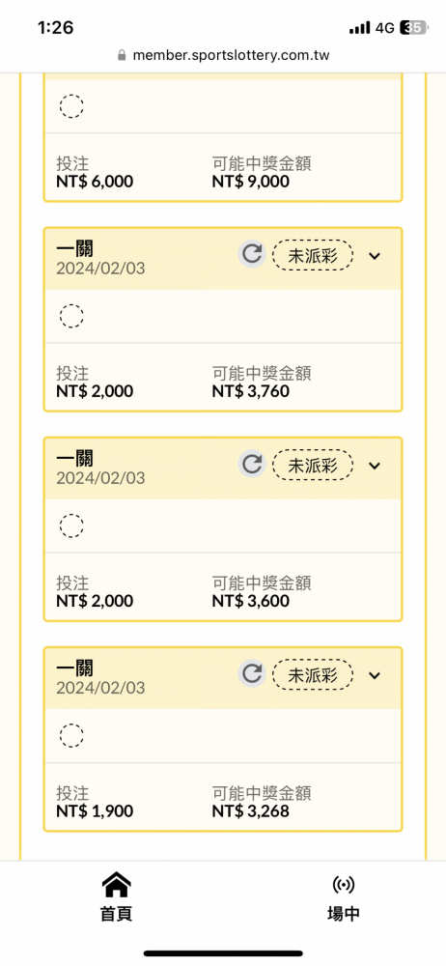Tap the iOS home indicator bar
Screen dimensions: 446x966
pos(223,953)
